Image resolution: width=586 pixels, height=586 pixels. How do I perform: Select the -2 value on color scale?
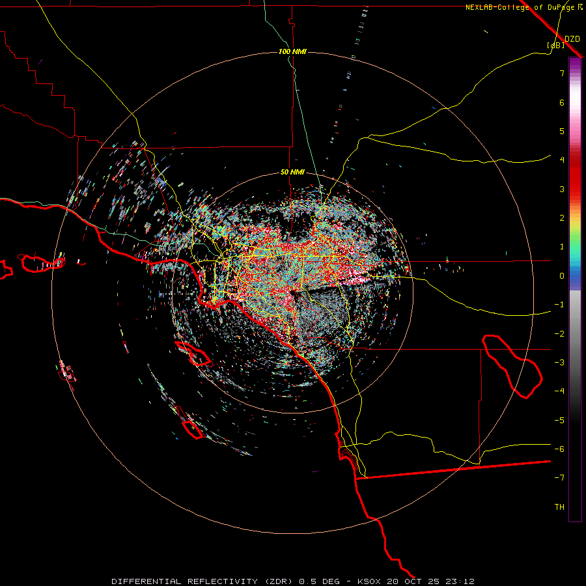(x=559, y=334)
